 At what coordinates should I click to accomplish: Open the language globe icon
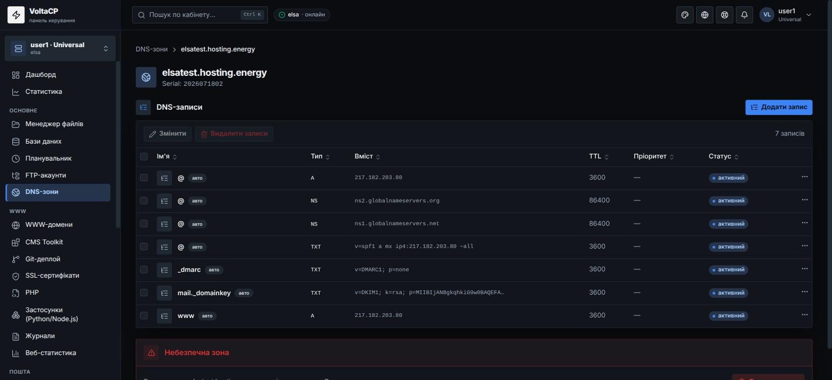tap(705, 15)
